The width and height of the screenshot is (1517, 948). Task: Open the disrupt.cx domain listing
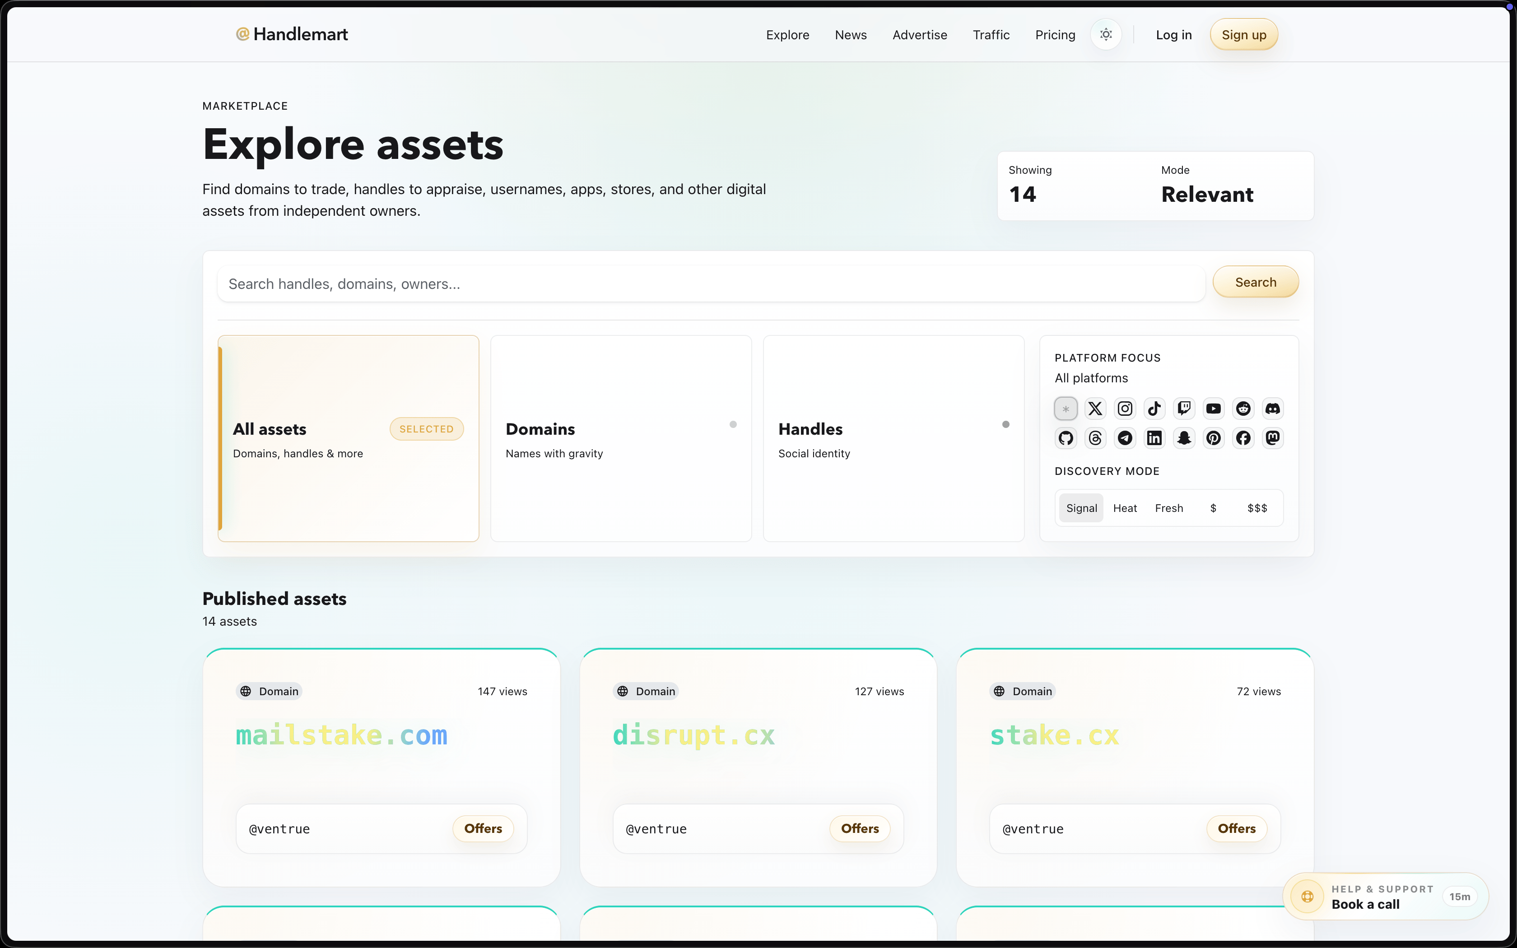(694, 735)
